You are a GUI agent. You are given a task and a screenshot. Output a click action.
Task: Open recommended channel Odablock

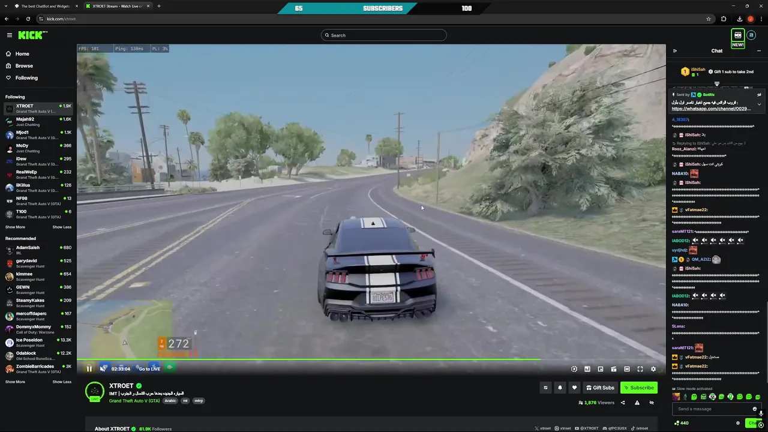click(38, 356)
